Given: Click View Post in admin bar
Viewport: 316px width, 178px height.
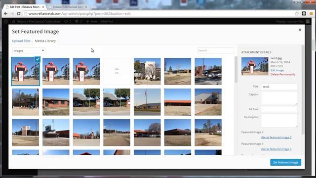Looking at the screenshot, I should pos(107,21).
